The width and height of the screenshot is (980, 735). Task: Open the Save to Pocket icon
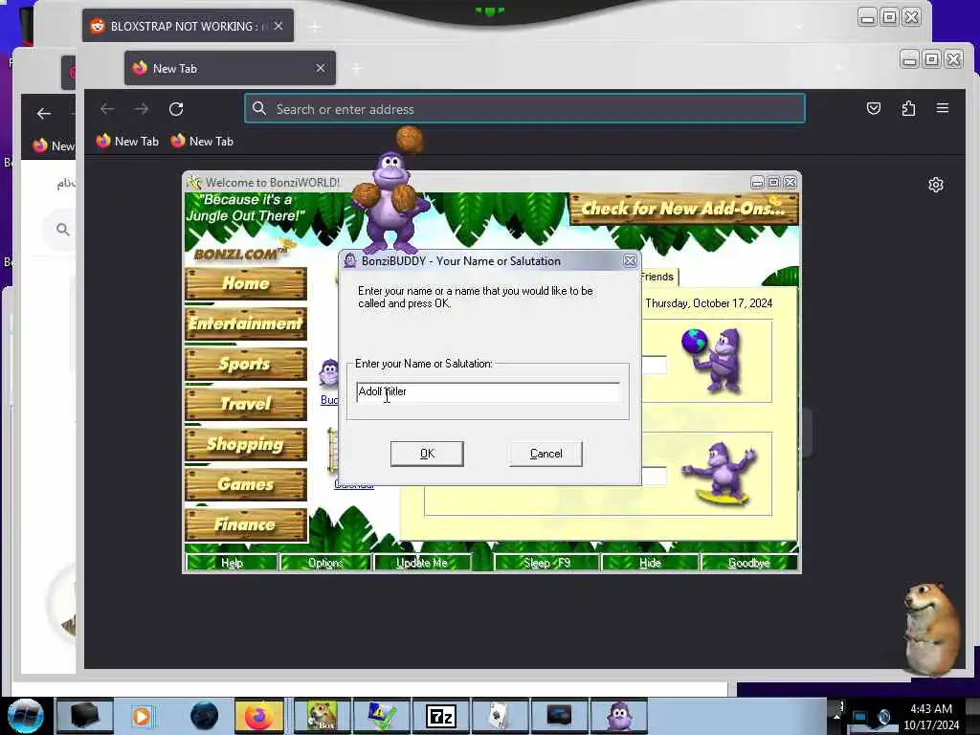874,109
